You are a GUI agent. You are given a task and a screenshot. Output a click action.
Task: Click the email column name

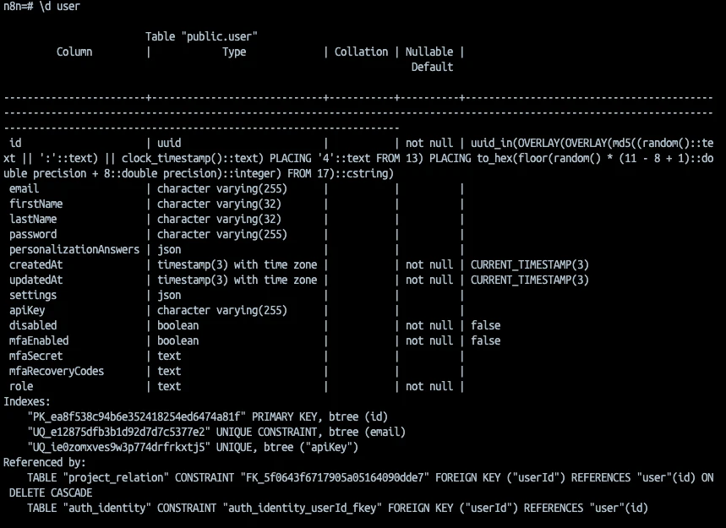[x=24, y=188]
